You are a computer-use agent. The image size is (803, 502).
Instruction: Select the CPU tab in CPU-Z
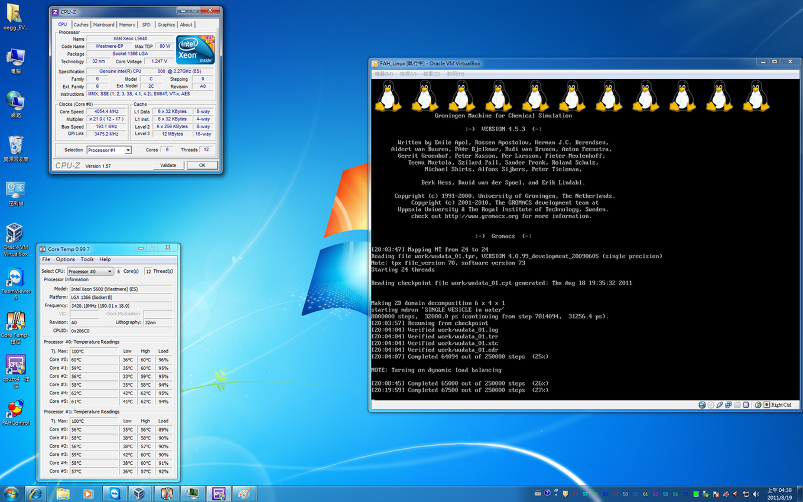click(62, 24)
